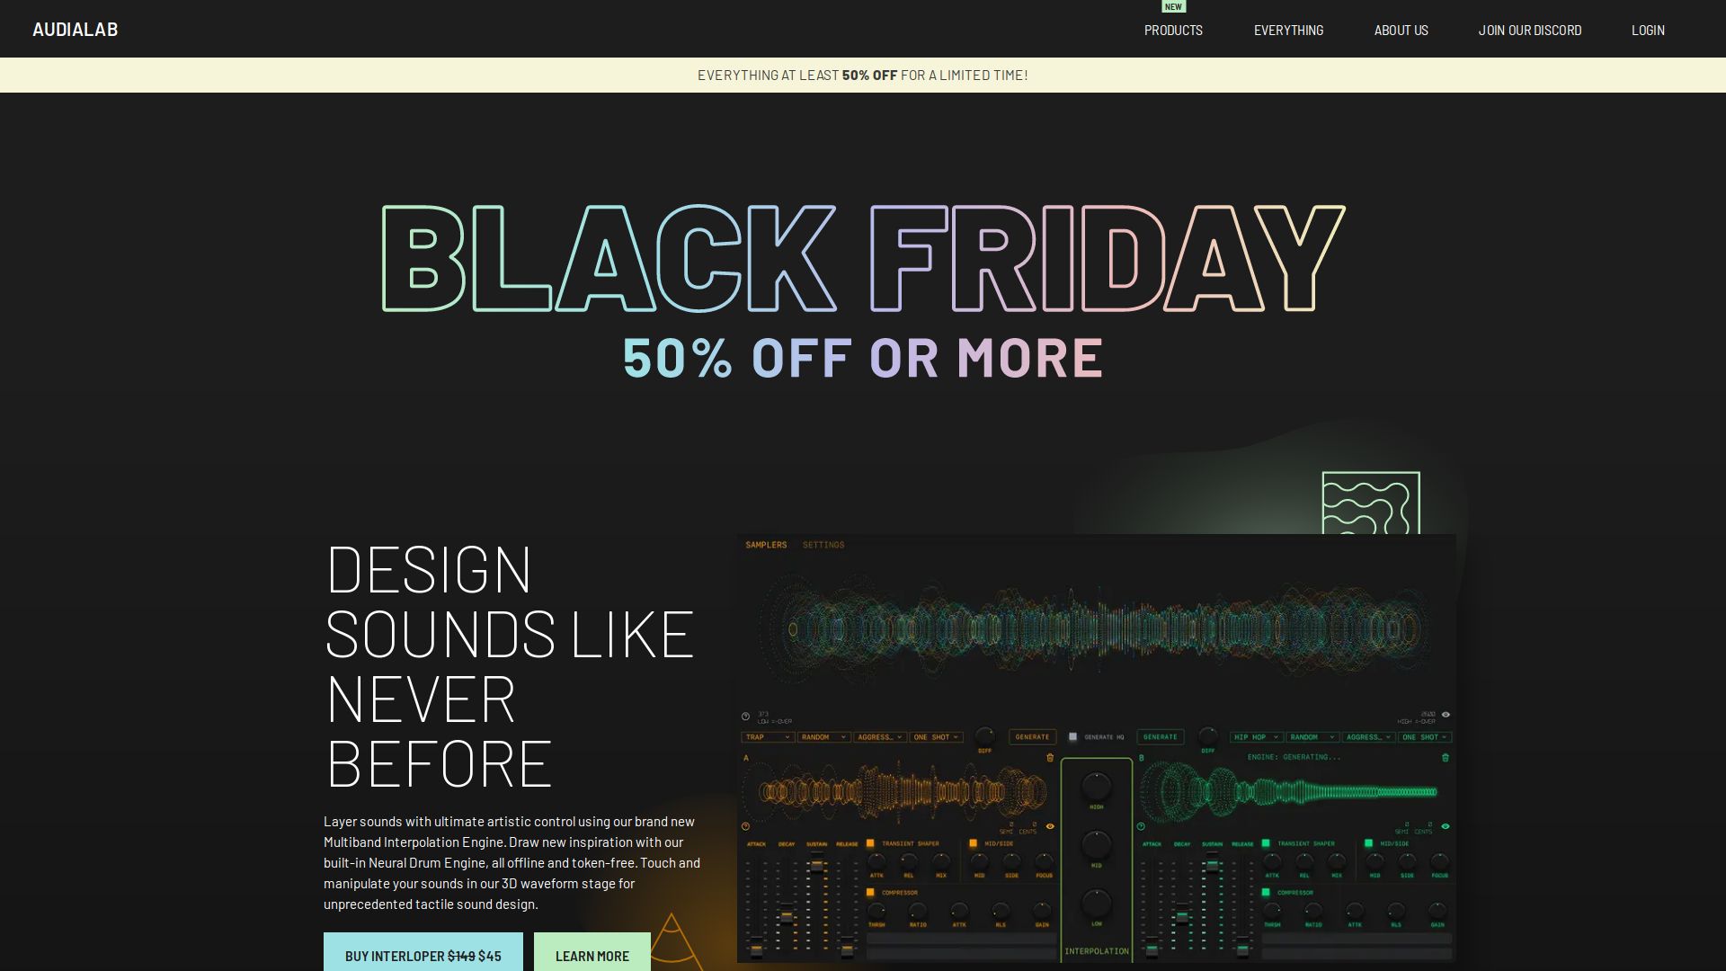Open the HIP HOP genre dropdown
Screen dimensions: 1726x971
tap(1257, 737)
